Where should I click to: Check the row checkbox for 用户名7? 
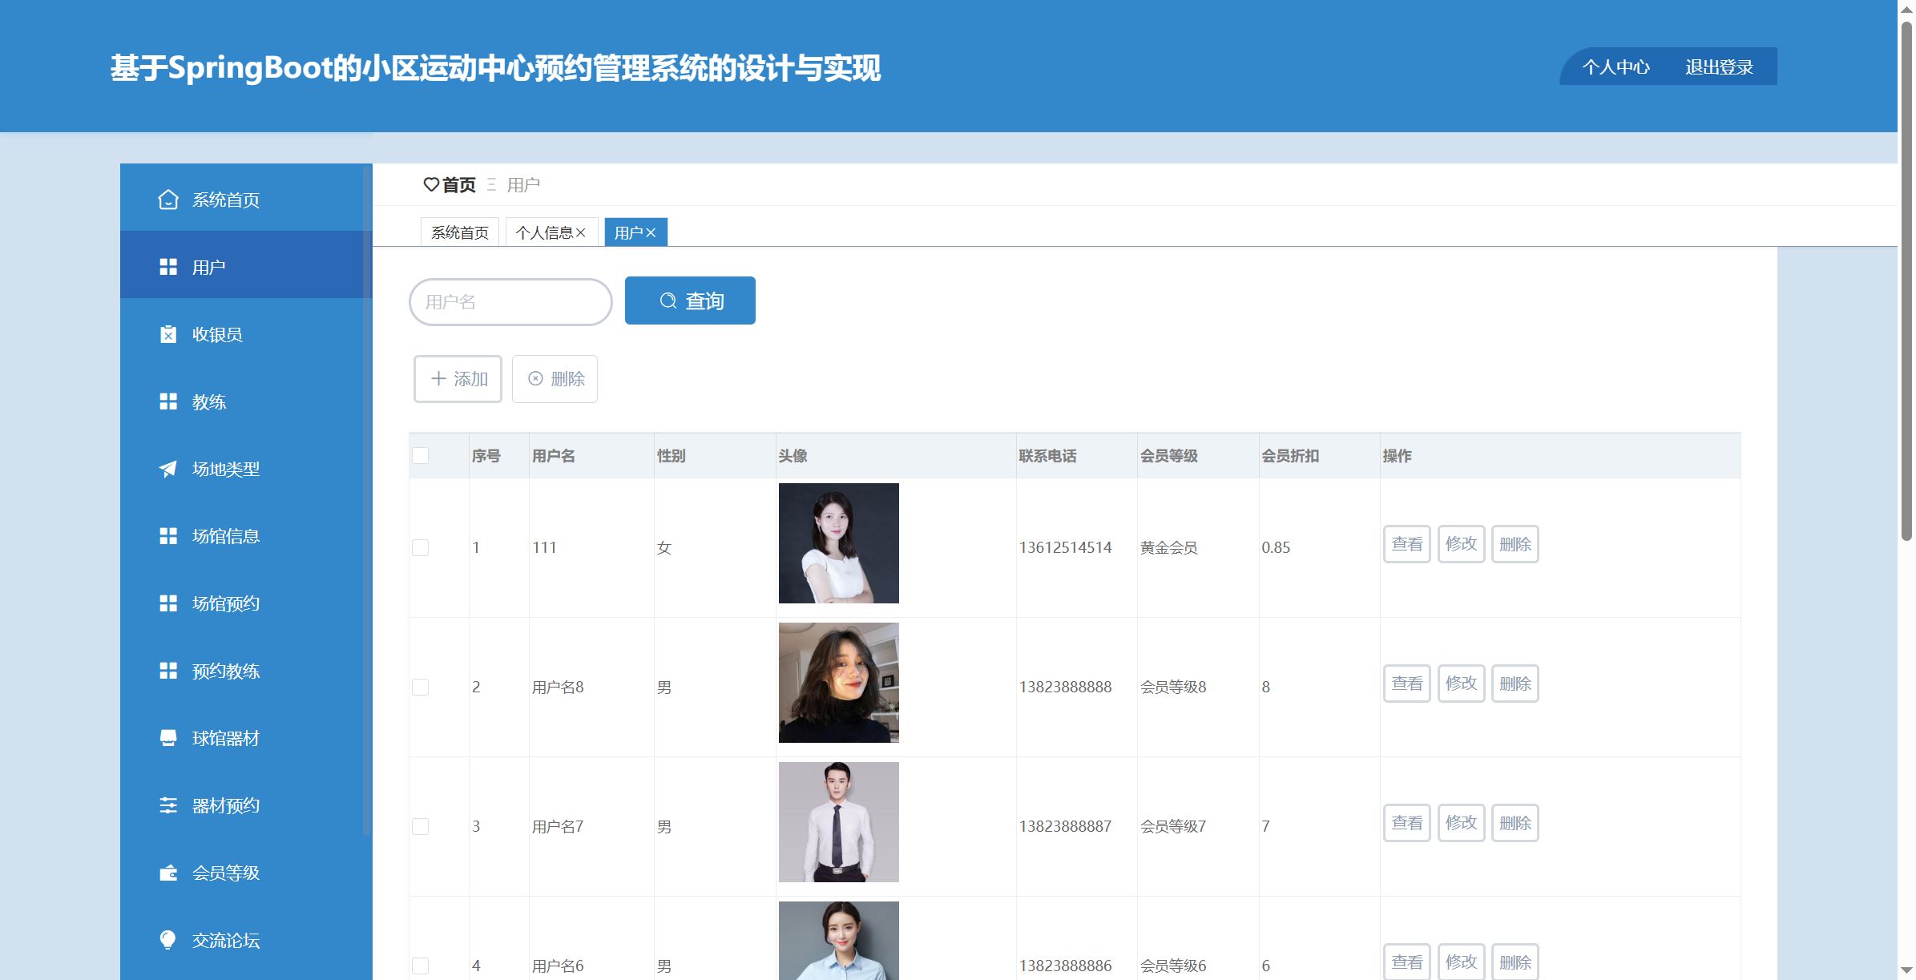pyautogui.click(x=421, y=826)
